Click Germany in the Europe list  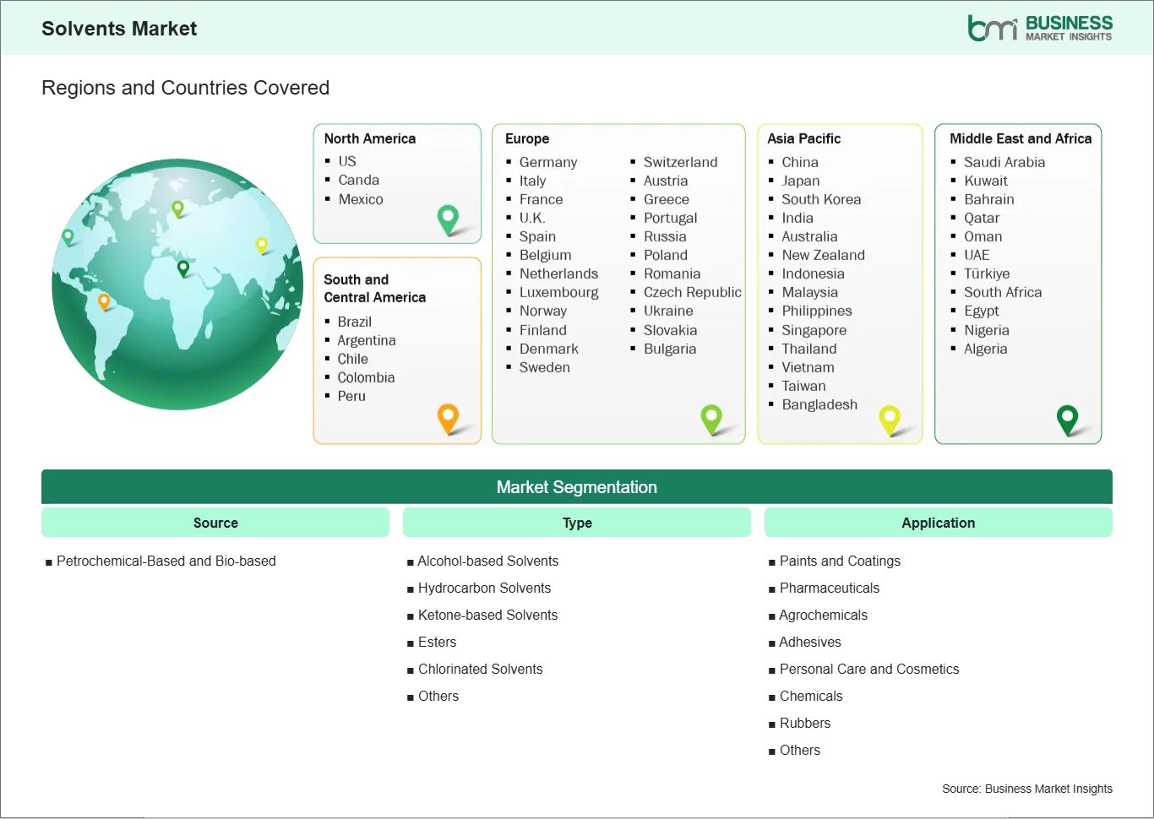547,162
